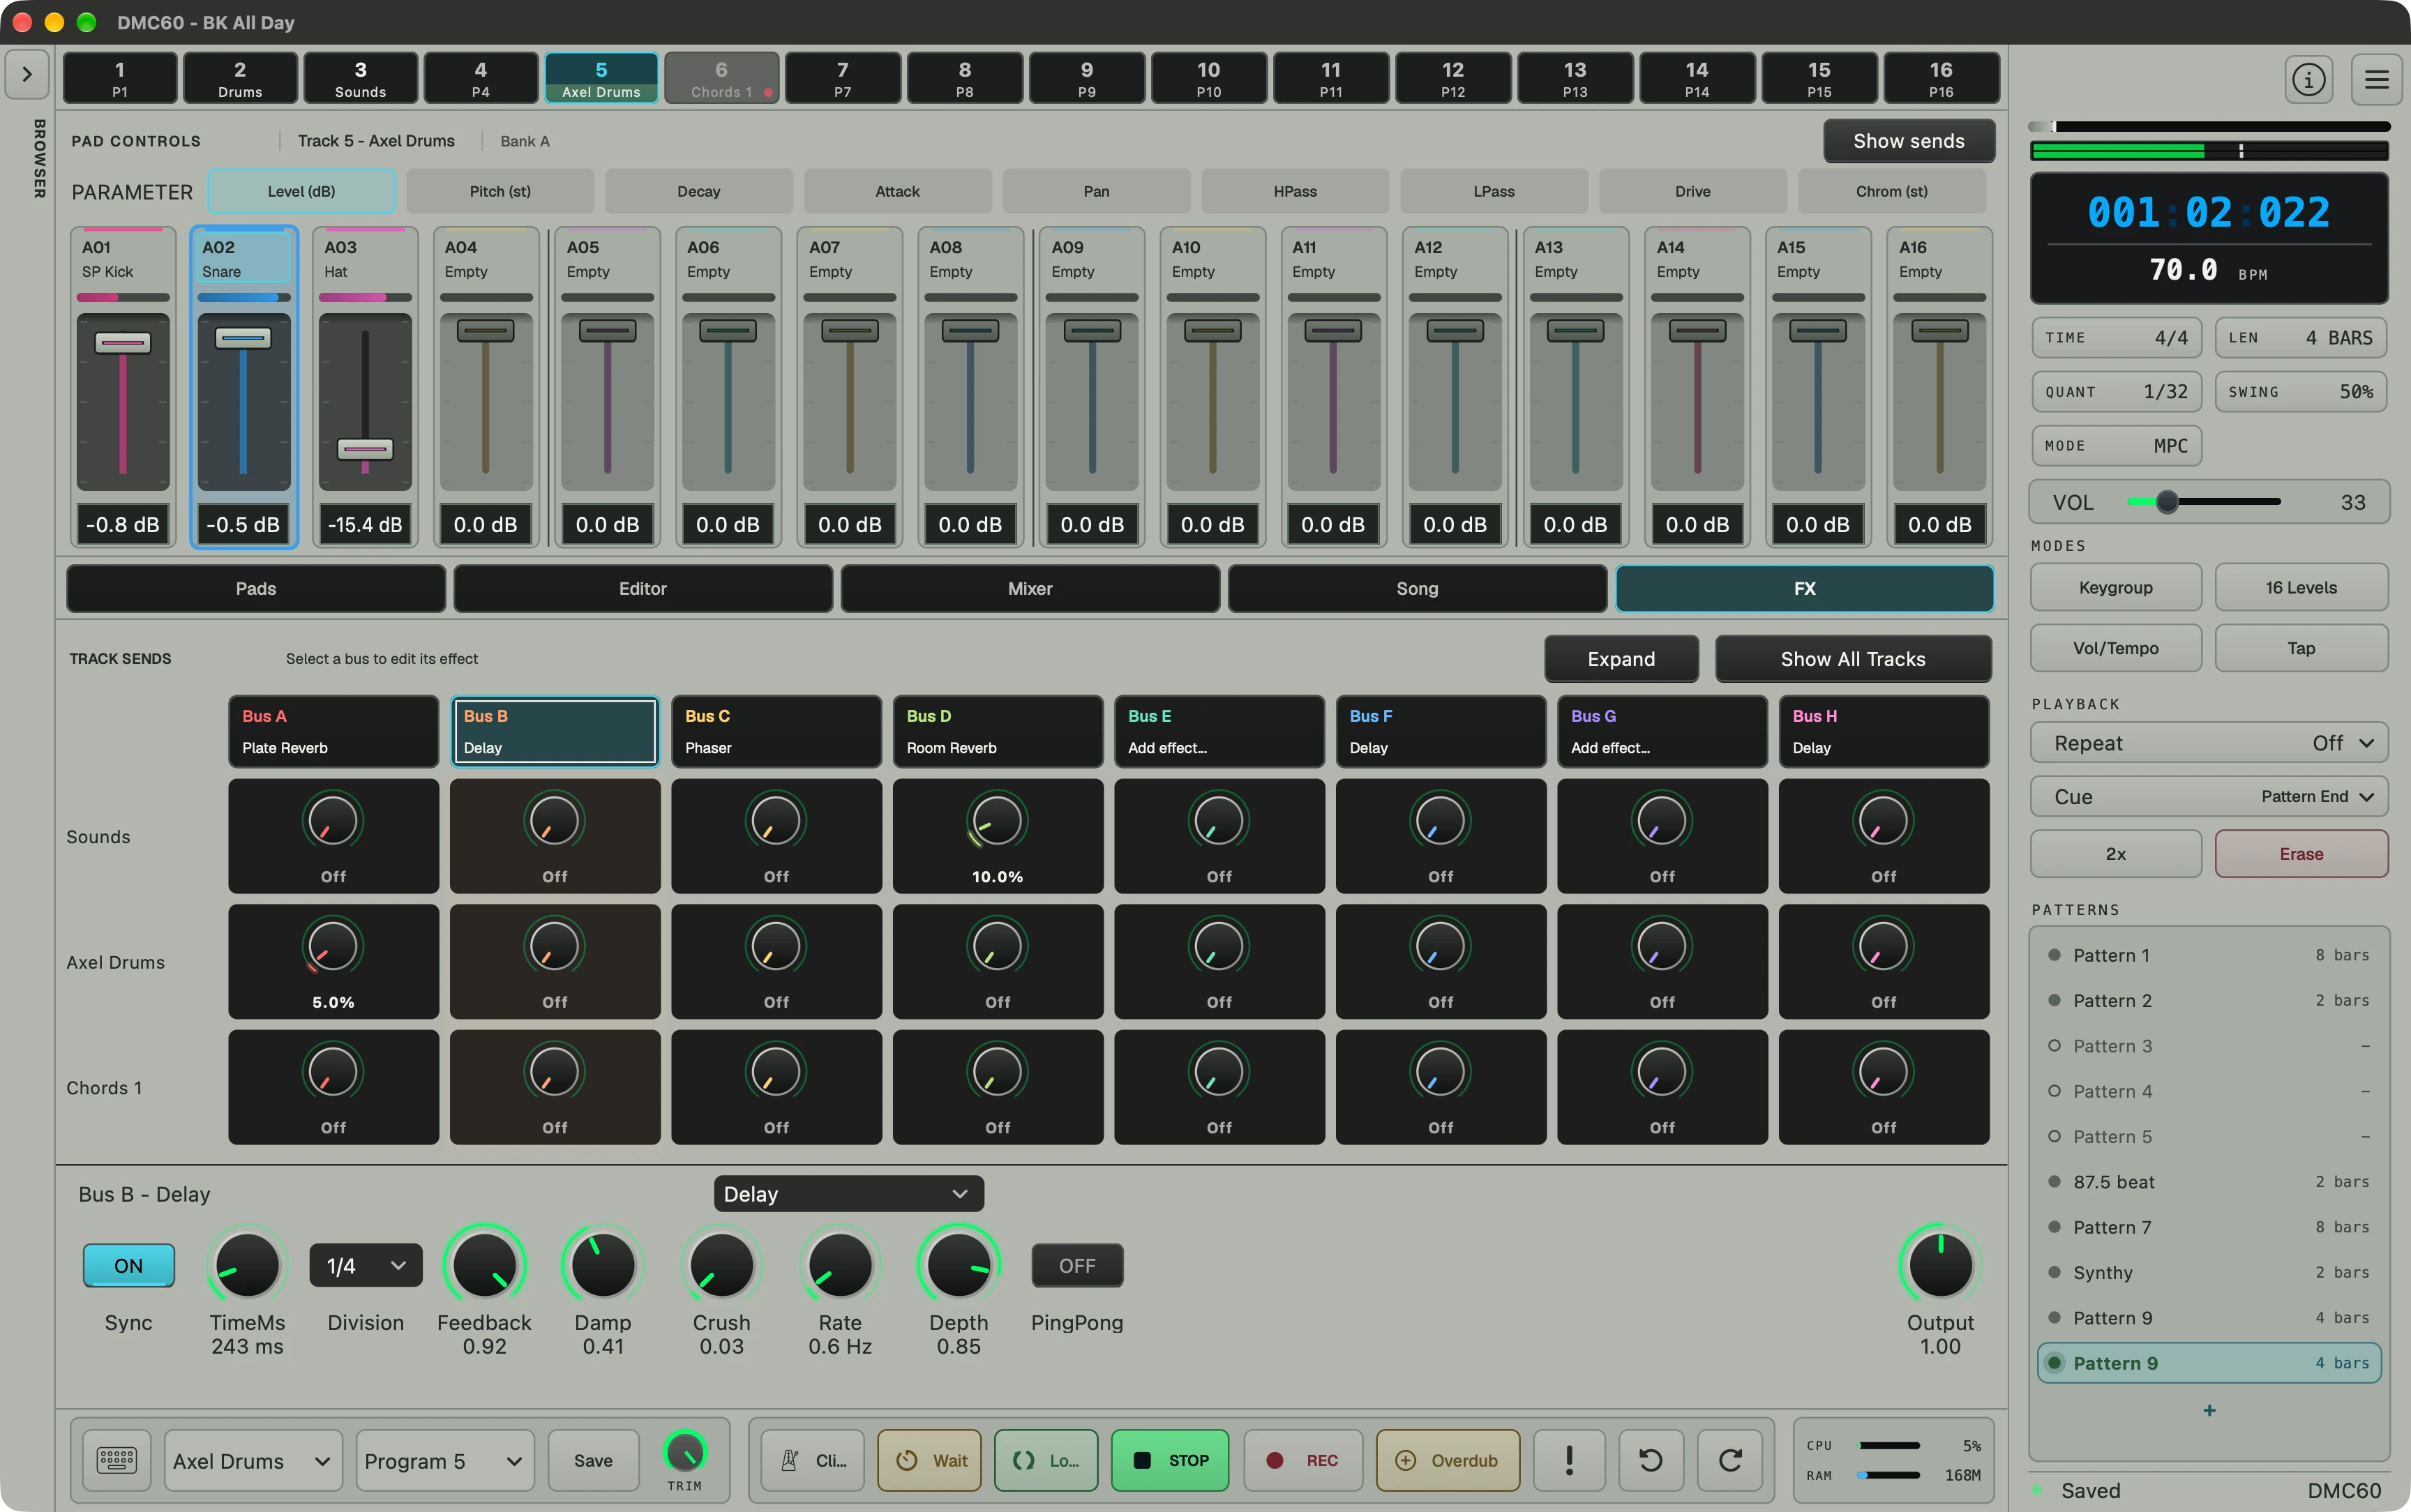Select the Bus C Phaser header

[776, 732]
